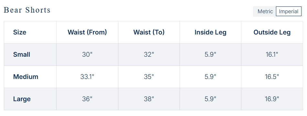Viewport: 307px width, 116px height.
Task: Switch units to Metric
Action: point(265,11)
